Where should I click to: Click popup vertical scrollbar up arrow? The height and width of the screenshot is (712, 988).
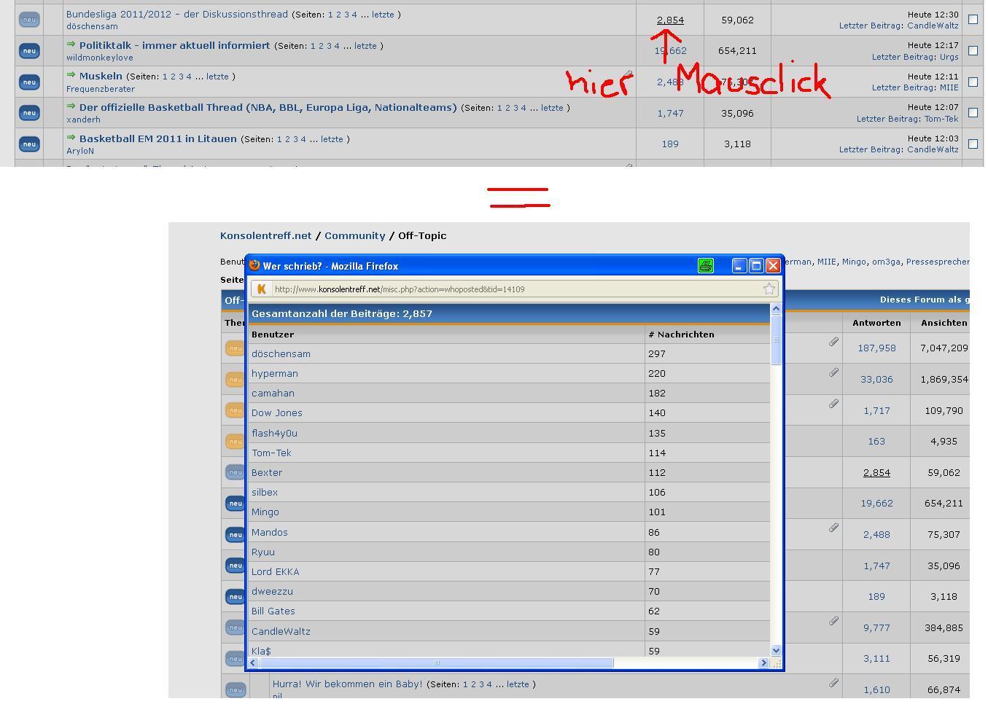pos(776,309)
